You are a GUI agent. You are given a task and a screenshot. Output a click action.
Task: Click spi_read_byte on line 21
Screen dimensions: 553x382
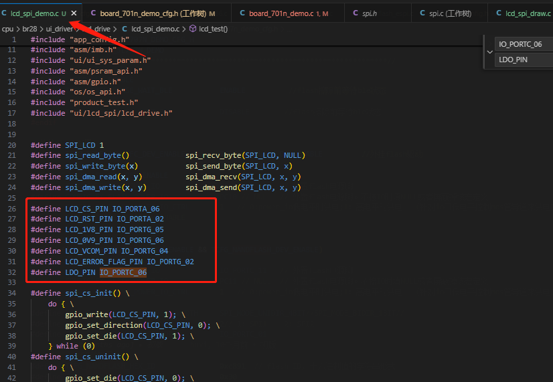coord(93,155)
